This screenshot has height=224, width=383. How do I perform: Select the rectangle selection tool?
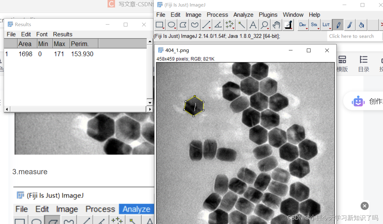tap(160, 25)
